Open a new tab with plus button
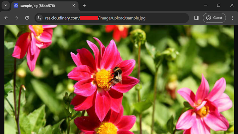The width and height of the screenshot is (238, 134). 84,5
